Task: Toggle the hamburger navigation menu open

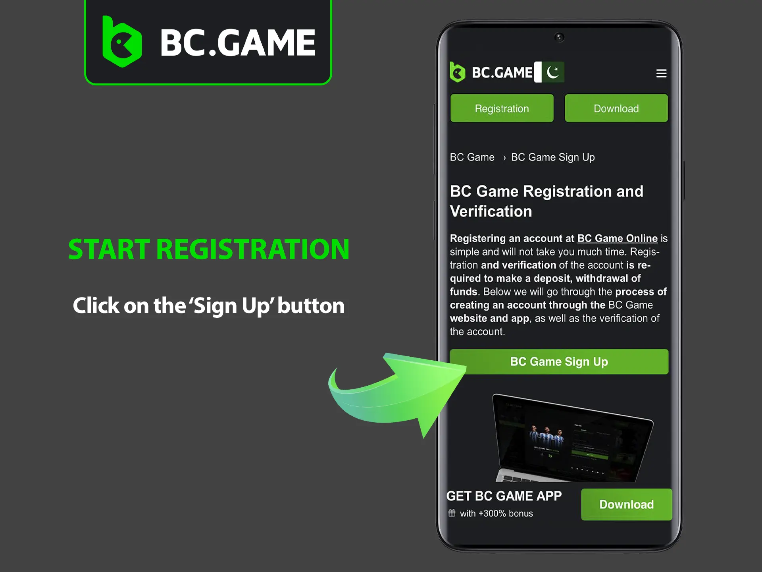Action: (661, 73)
